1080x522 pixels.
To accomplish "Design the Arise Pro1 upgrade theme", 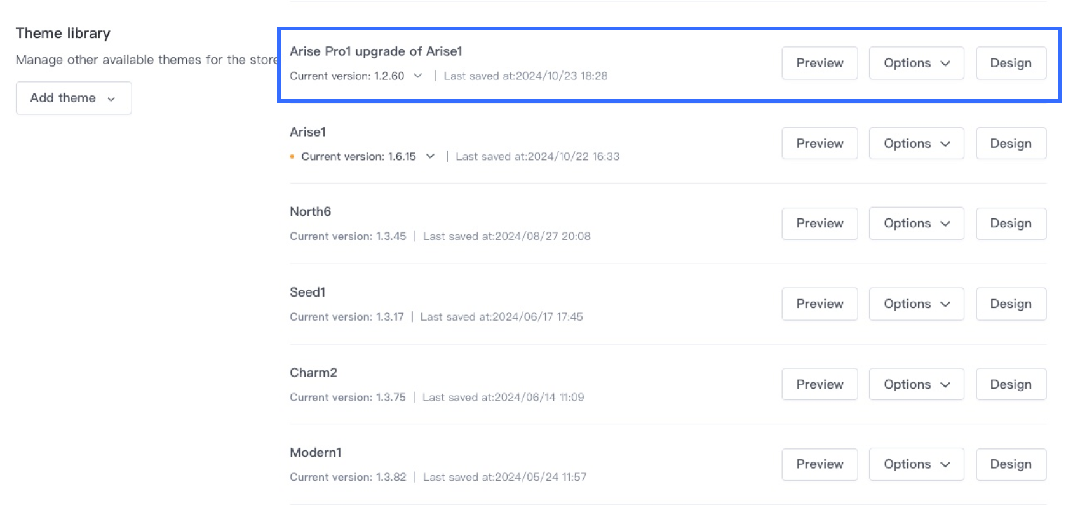I will (1011, 63).
